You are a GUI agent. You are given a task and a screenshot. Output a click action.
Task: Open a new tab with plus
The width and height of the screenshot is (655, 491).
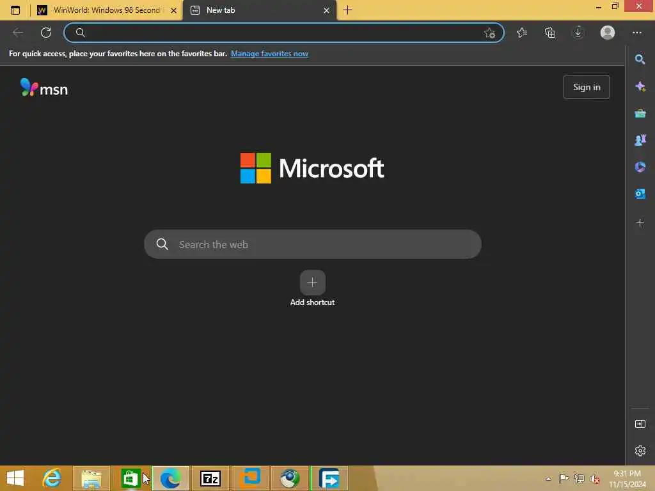pyautogui.click(x=347, y=10)
